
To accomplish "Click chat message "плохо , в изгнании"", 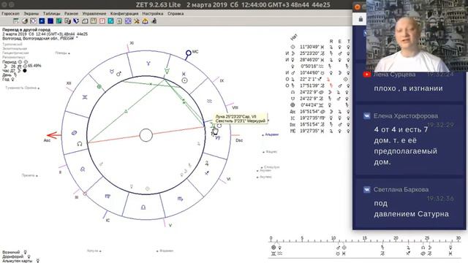I will tap(408, 88).
